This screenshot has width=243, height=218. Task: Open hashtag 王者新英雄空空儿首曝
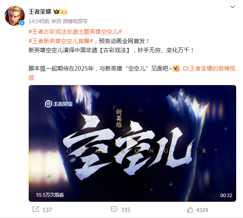tap(61, 41)
